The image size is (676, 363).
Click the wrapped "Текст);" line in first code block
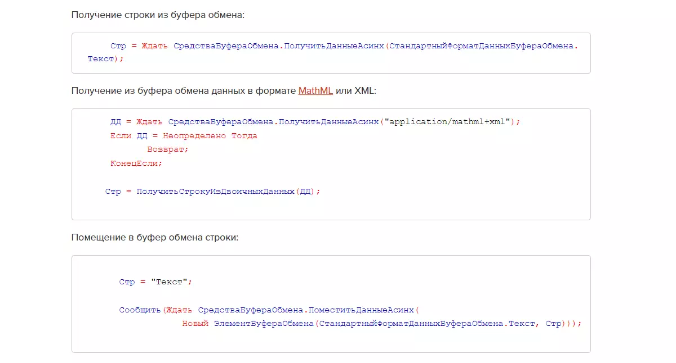tap(105, 58)
